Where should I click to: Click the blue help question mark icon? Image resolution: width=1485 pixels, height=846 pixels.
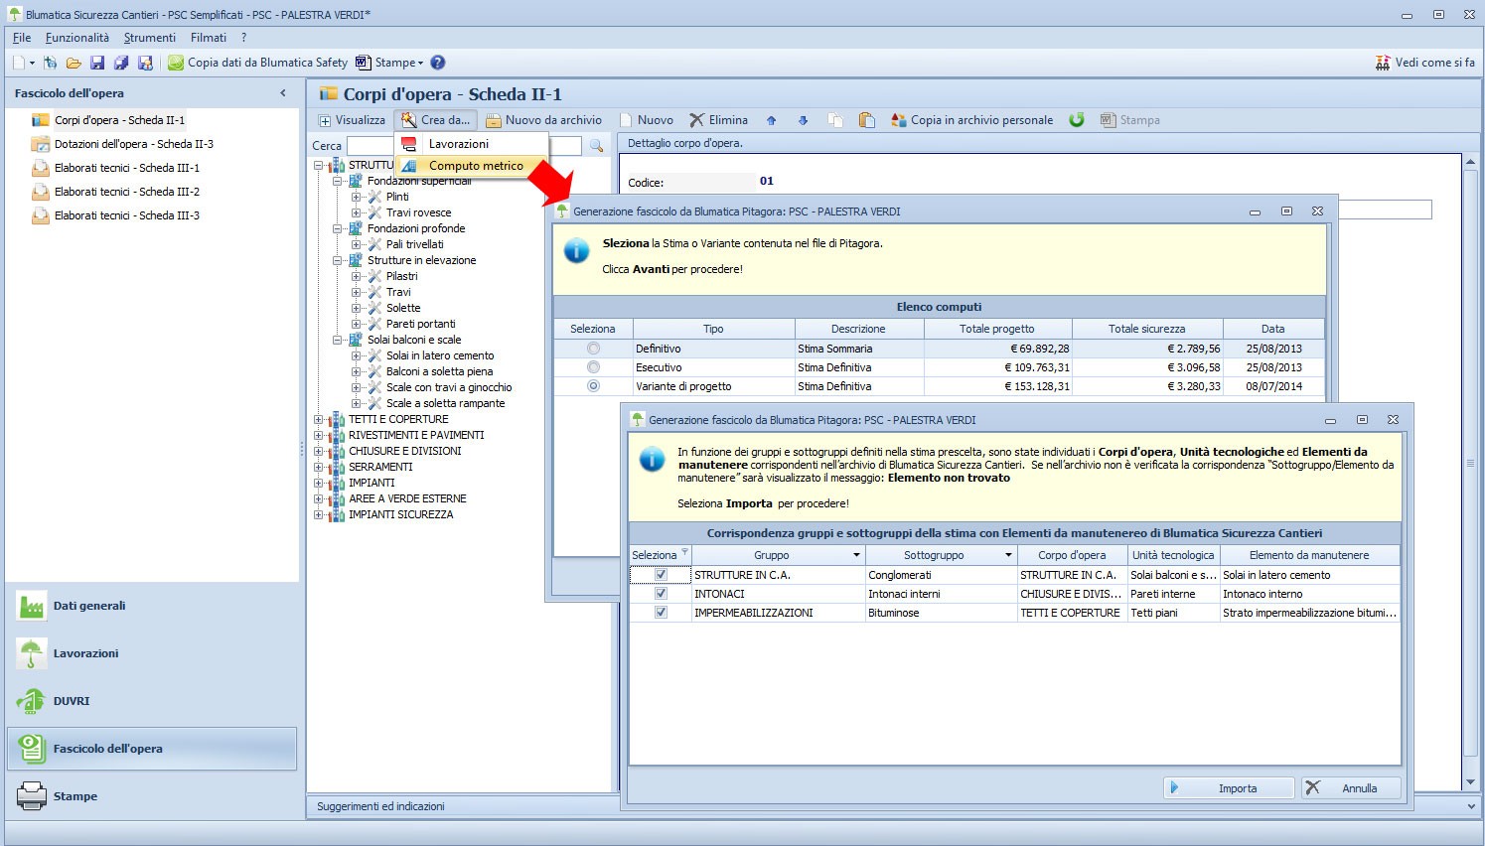click(x=438, y=63)
